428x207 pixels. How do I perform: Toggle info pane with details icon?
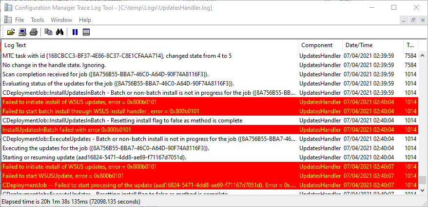click(x=86, y=32)
